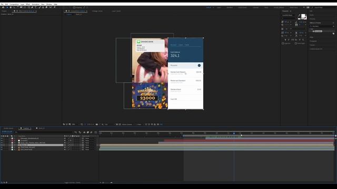
Task: Enable motion blur for the timeline
Action: point(91,132)
